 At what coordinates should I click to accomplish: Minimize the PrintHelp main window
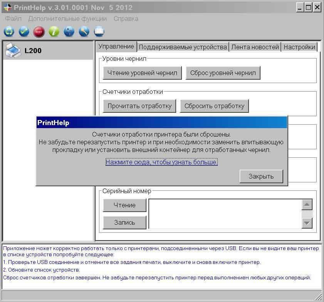[x=300, y=7]
